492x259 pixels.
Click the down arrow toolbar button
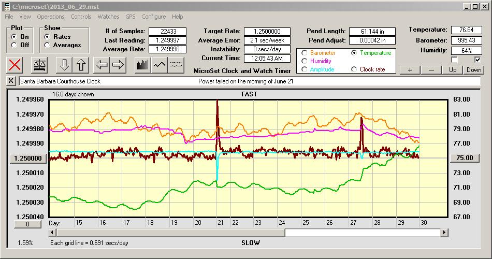(x=64, y=65)
